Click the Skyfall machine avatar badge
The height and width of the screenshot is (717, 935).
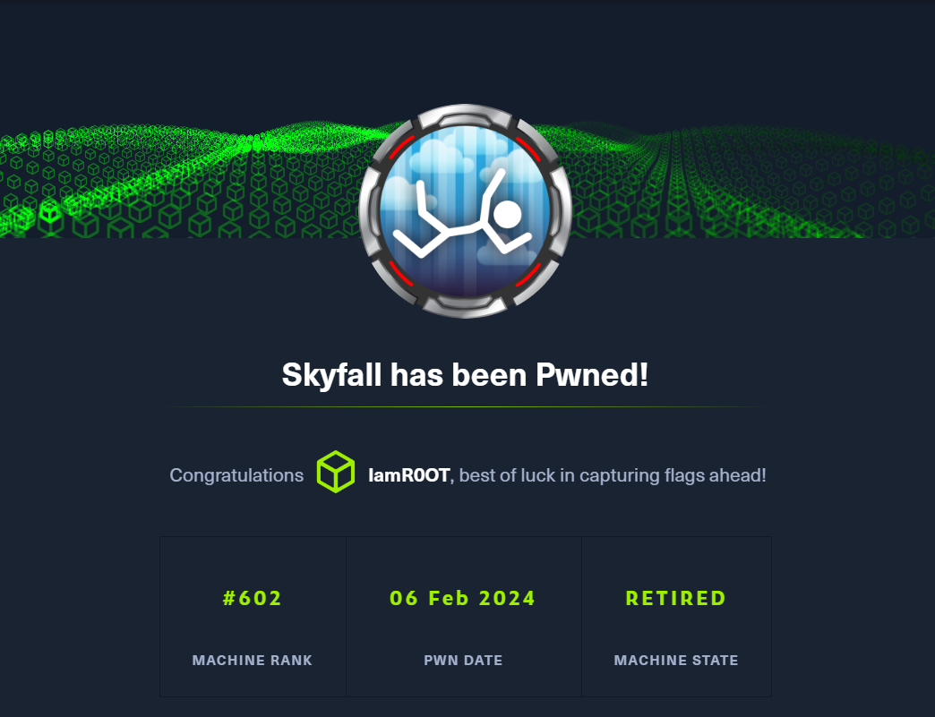tap(465, 211)
